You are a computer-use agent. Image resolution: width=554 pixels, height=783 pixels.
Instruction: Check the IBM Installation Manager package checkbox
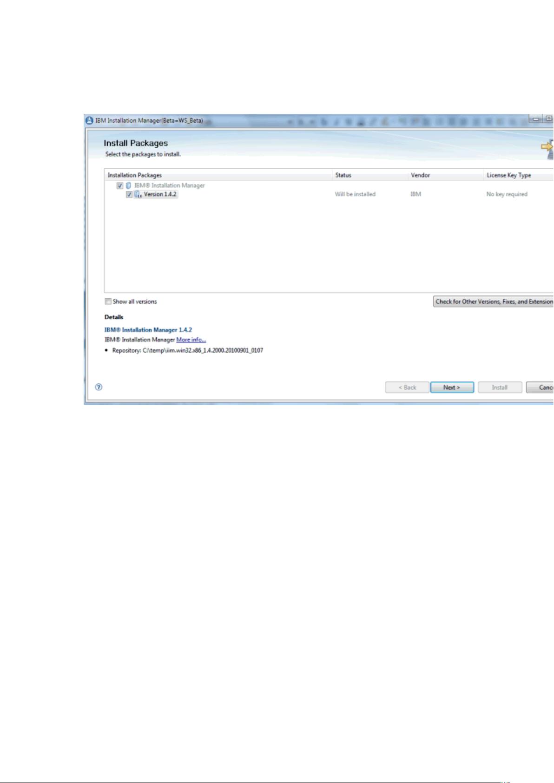point(120,185)
